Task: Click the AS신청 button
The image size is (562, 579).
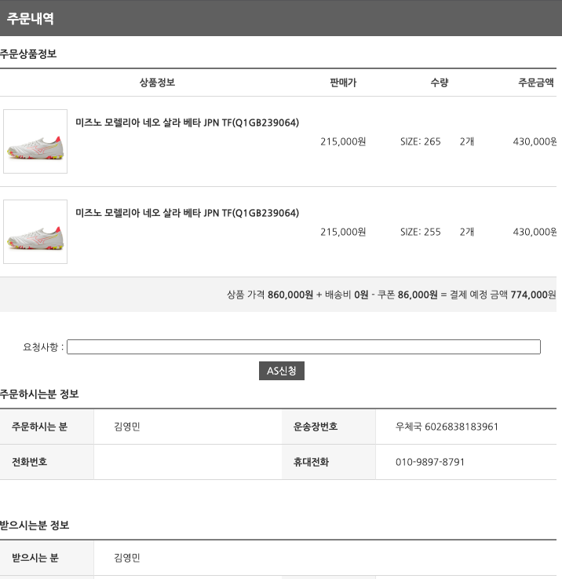Action: tap(282, 370)
